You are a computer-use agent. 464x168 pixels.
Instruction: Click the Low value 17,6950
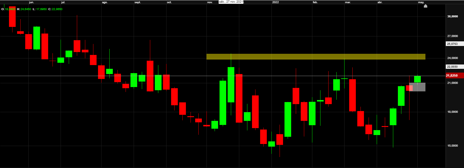(41, 9)
